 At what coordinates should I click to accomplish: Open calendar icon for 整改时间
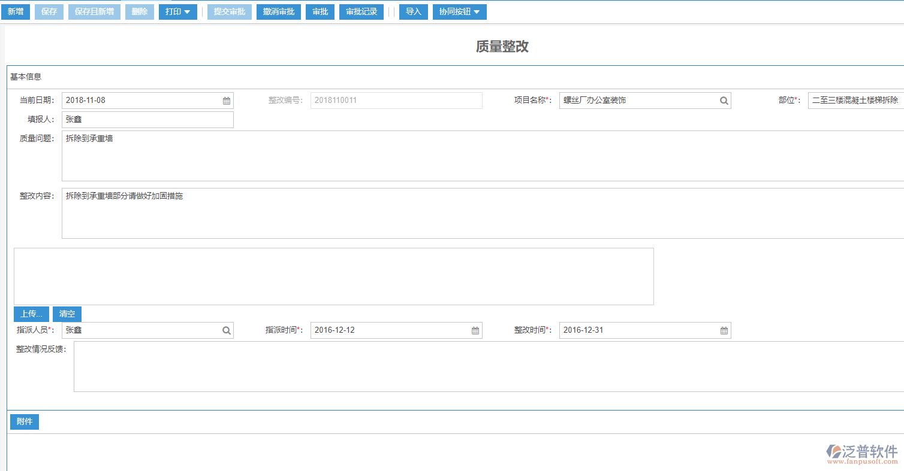point(724,330)
